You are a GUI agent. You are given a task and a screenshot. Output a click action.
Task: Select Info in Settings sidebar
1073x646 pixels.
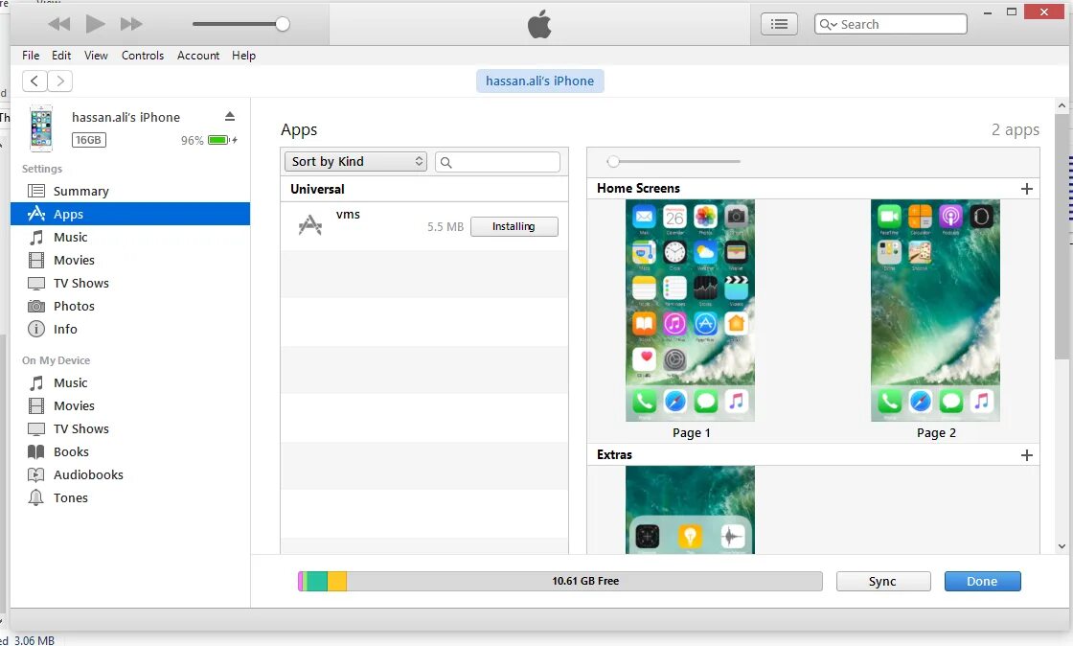point(130,329)
